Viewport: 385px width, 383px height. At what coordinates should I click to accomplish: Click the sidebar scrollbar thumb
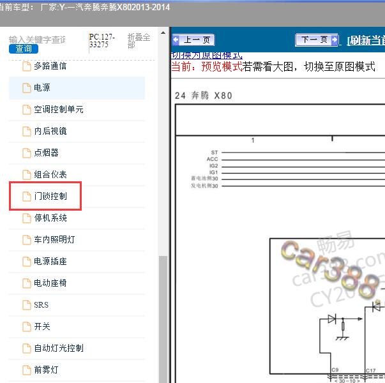[x=163, y=319]
